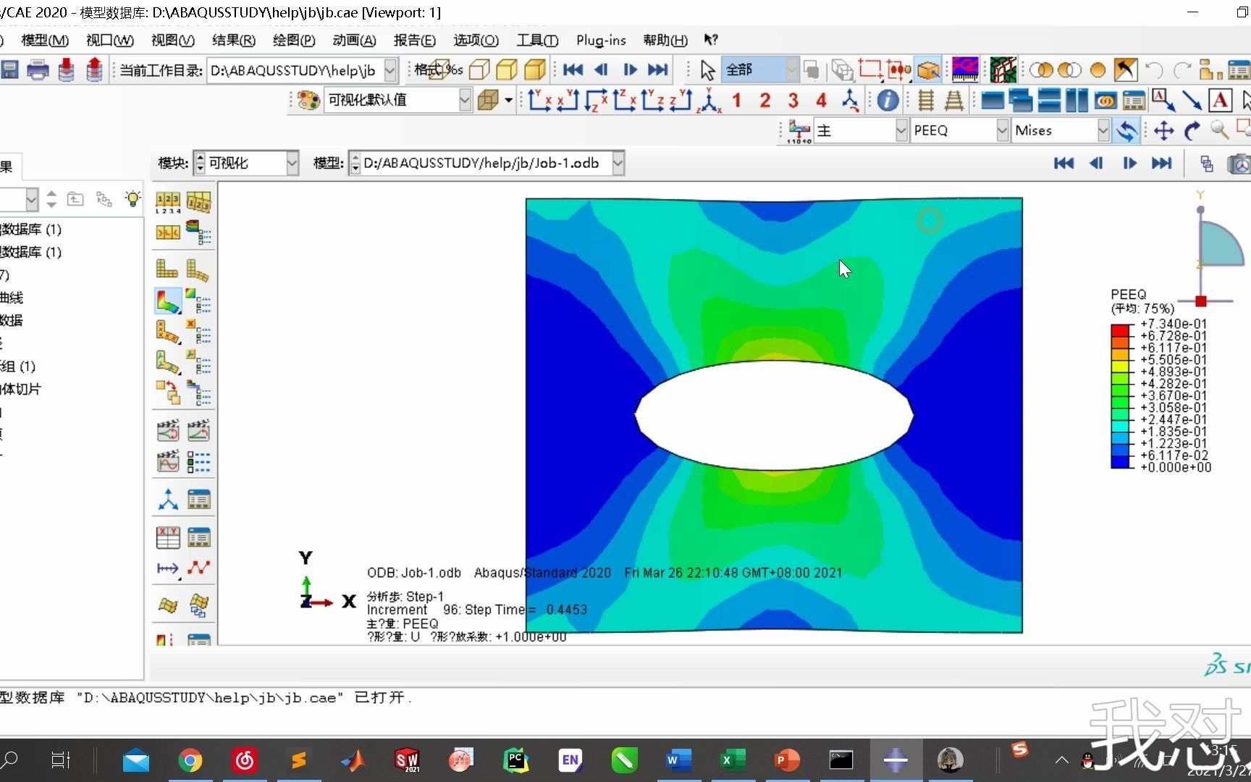
Task: Step to previous frame arrow beside camera icon row
Action: (x=1096, y=164)
